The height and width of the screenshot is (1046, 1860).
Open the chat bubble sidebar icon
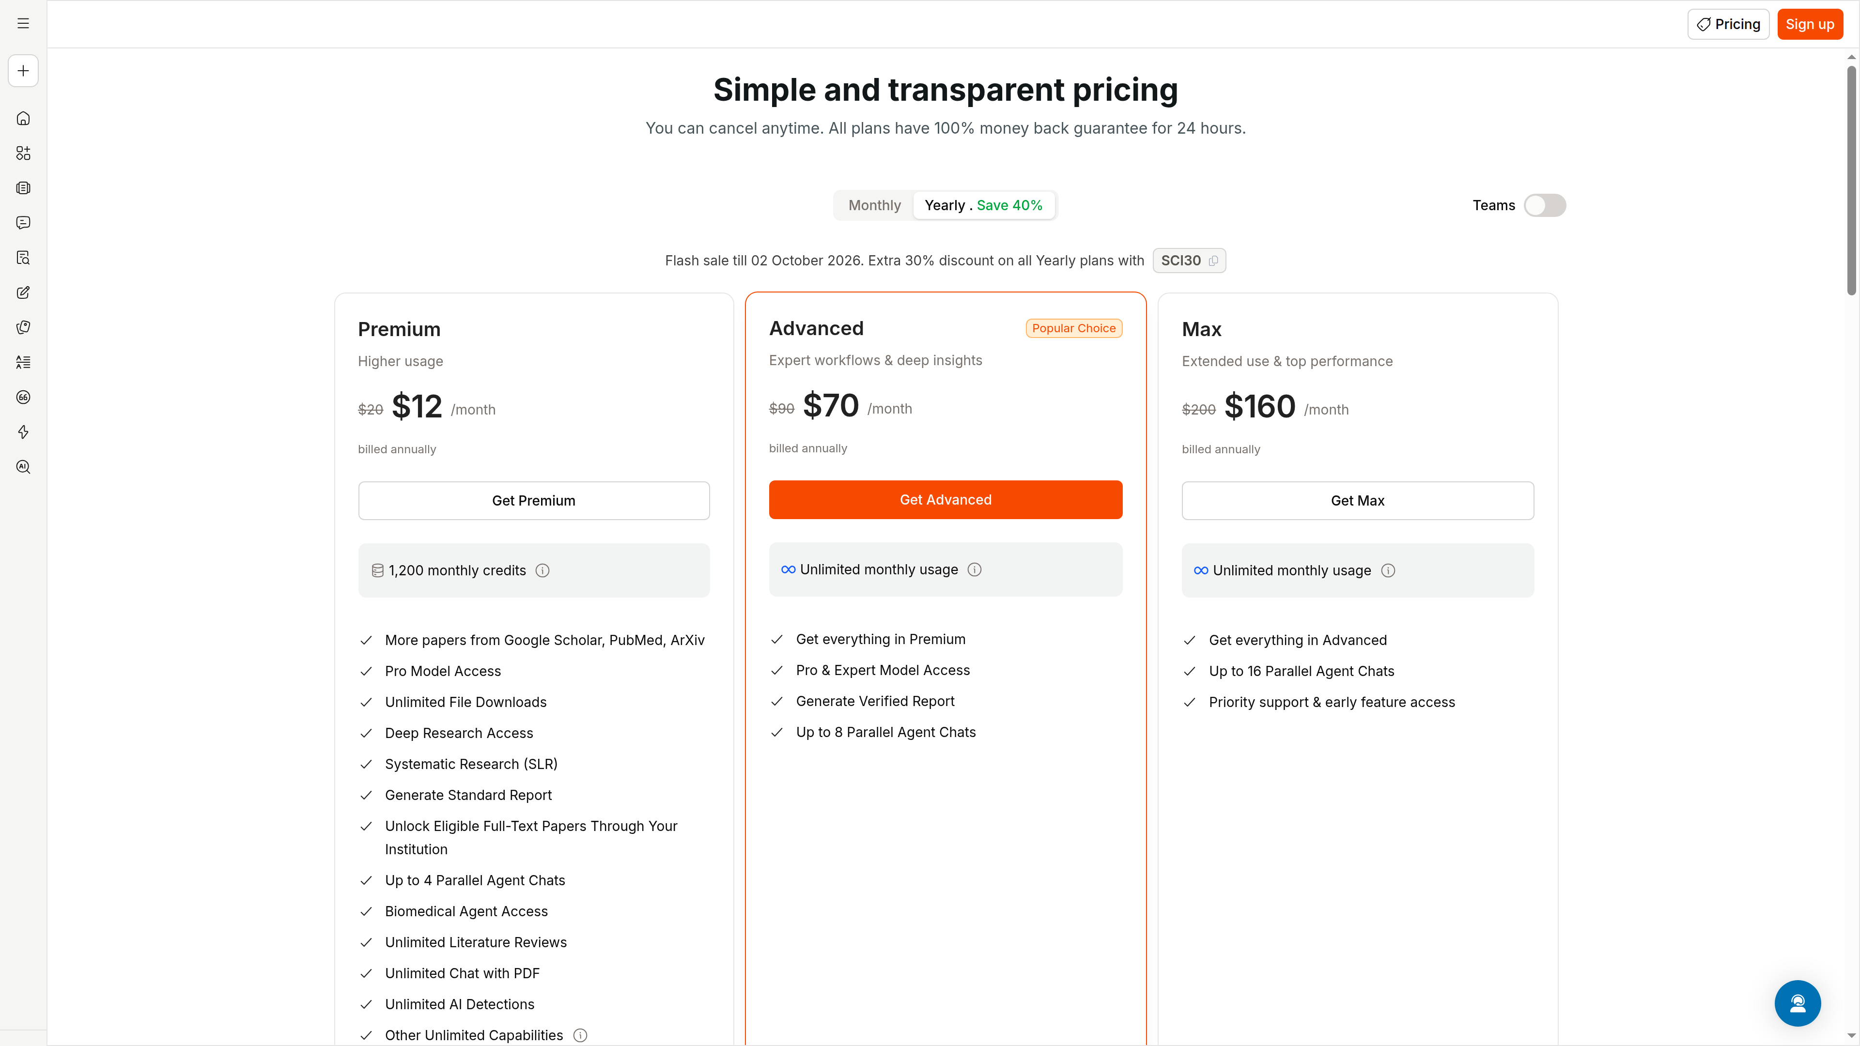[23, 222]
